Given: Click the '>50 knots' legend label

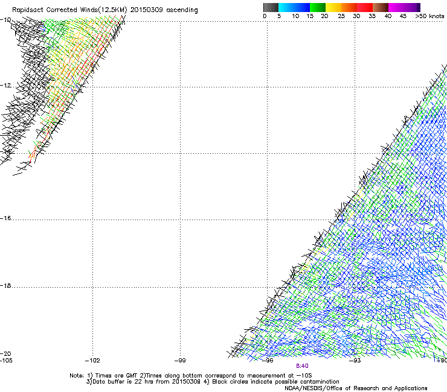Looking at the screenshot, I should coord(429,16).
